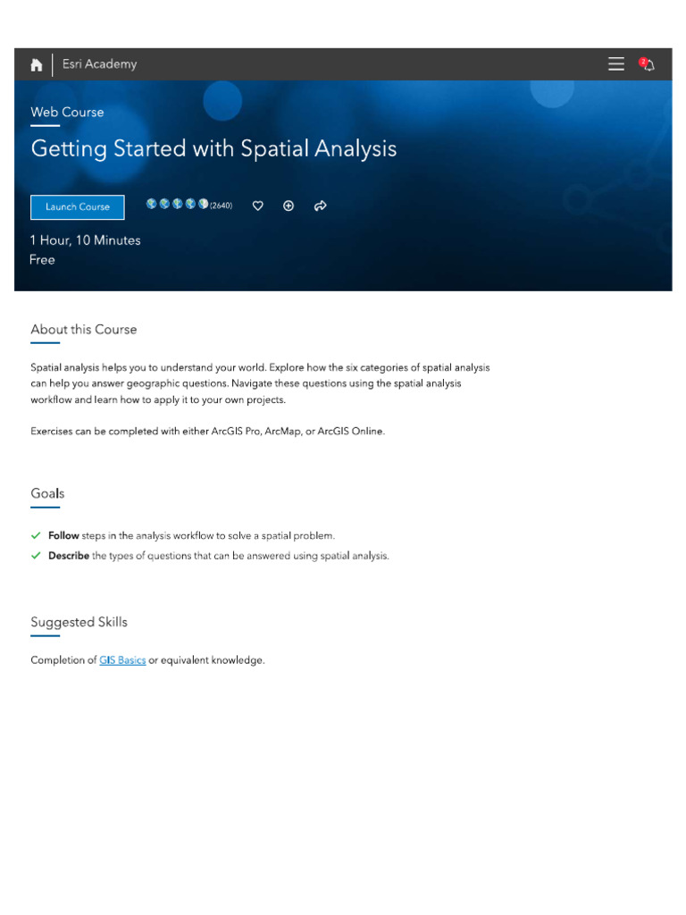The width and height of the screenshot is (686, 915).
Task: Open the hamburger menu
Action: pyautogui.click(x=616, y=64)
